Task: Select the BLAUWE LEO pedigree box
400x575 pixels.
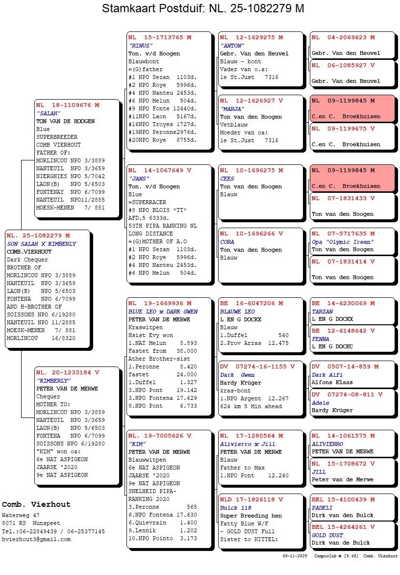Action: click(260, 325)
